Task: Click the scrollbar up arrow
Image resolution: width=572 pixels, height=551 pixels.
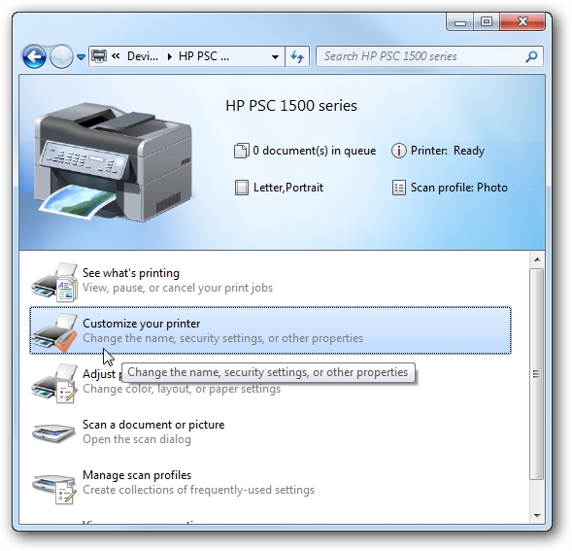Action: 537,259
